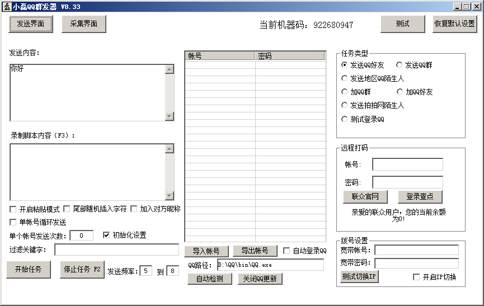Image resolution: width=484 pixels, height=306 pixels.
Task: Click the app icon in the title bar
Action: 7,7
